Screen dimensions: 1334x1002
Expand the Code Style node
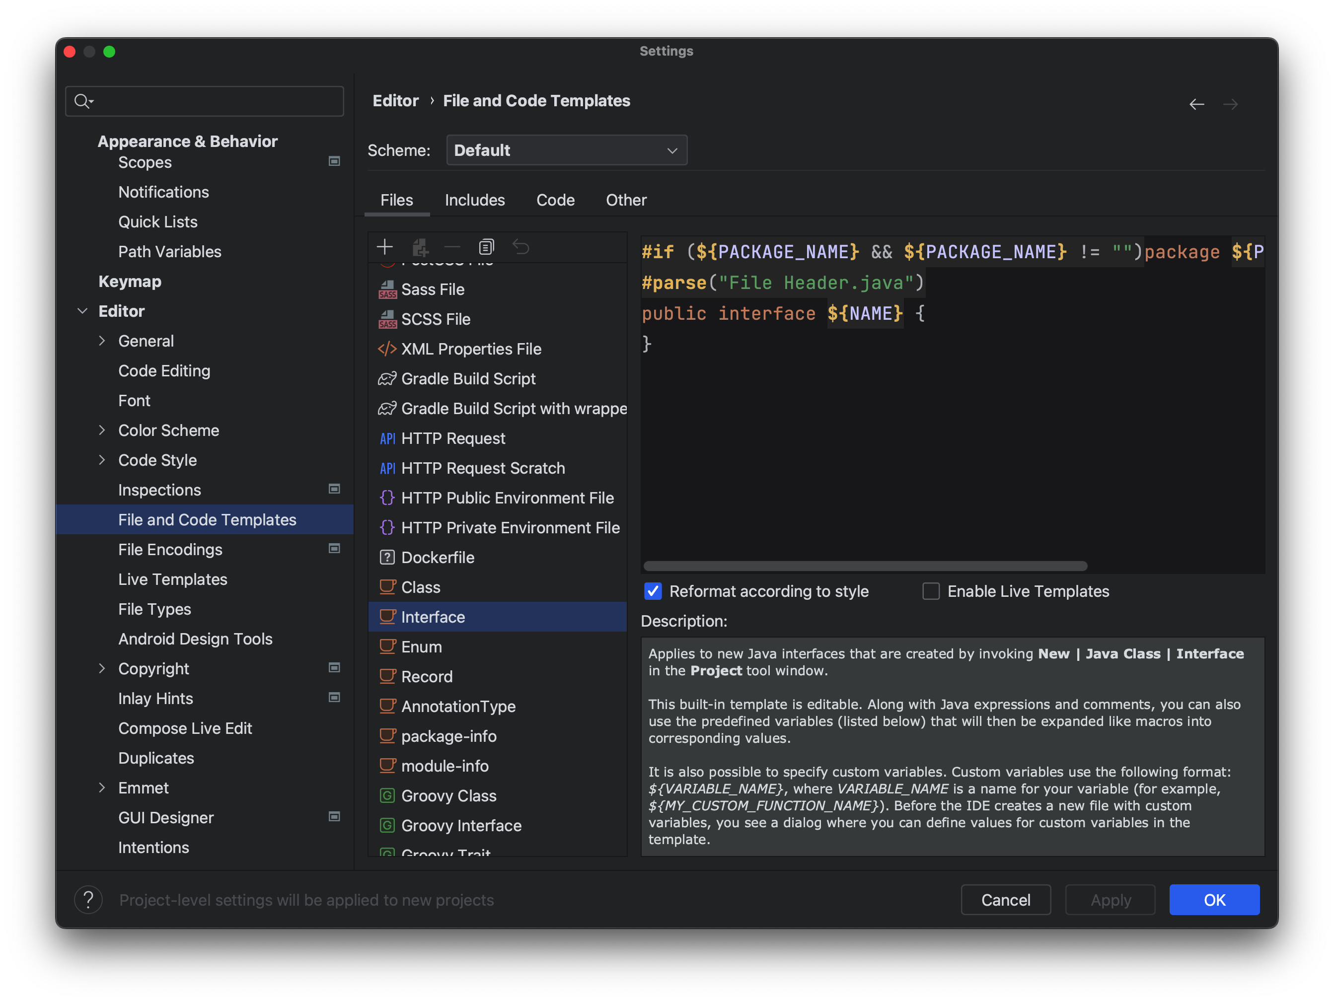[x=102, y=460]
